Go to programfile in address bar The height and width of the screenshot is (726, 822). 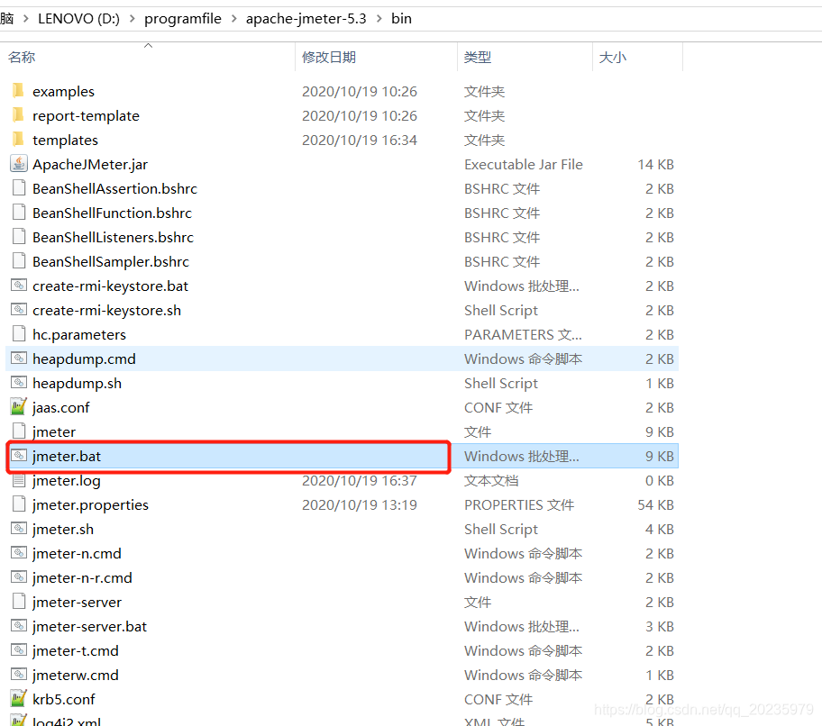click(x=183, y=19)
